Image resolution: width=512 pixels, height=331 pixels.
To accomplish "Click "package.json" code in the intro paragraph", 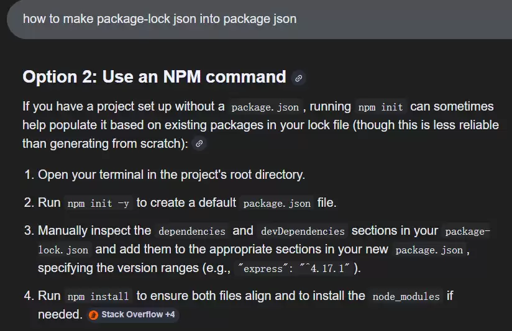I will coord(264,107).
